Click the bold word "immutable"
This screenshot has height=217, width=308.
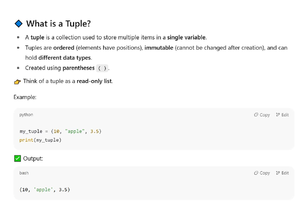pyautogui.click(x=159, y=48)
